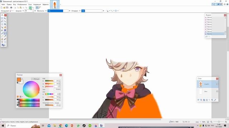Open the Ширина brush width dropdown
The height and width of the screenshot is (128, 229).
click(33, 11)
